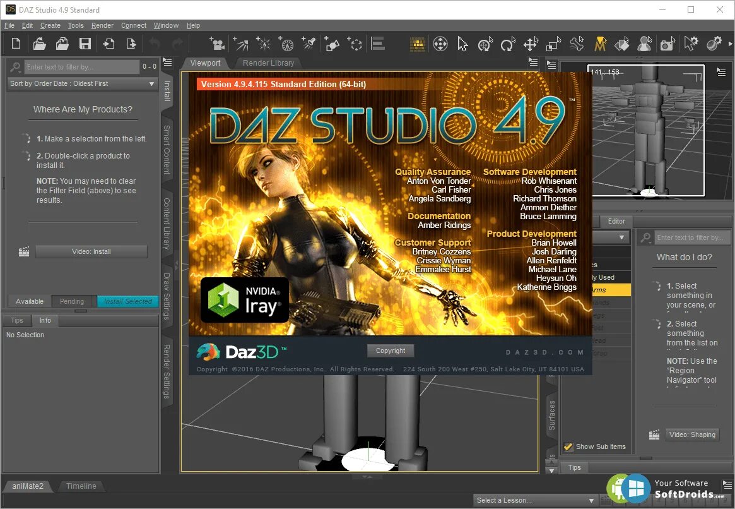
Task: Select the Region Navigator figure tool
Action: tap(645, 44)
